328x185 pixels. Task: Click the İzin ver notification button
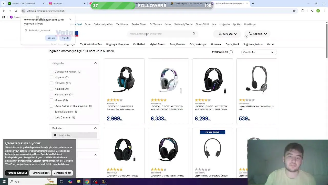[x=51, y=38]
